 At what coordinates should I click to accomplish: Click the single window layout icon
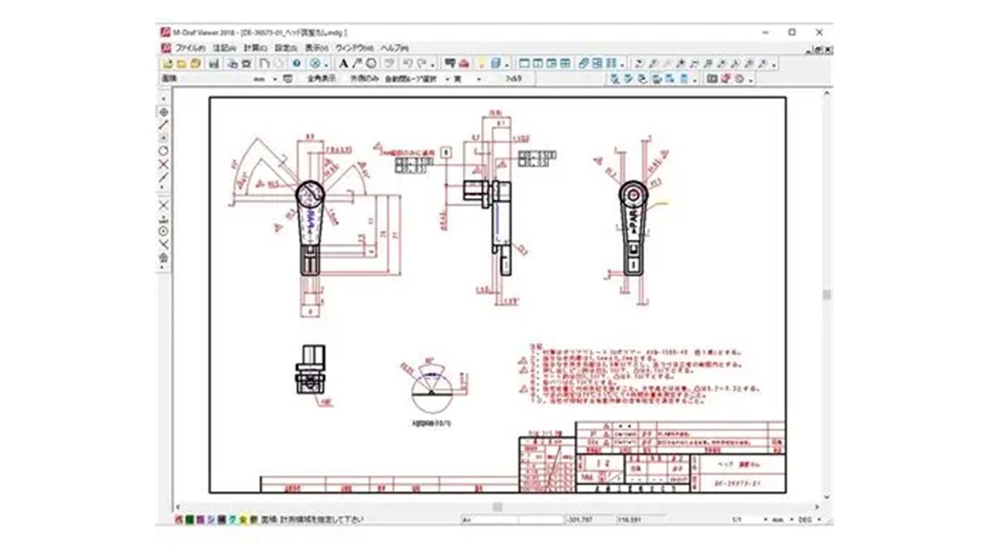click(524, 63)
